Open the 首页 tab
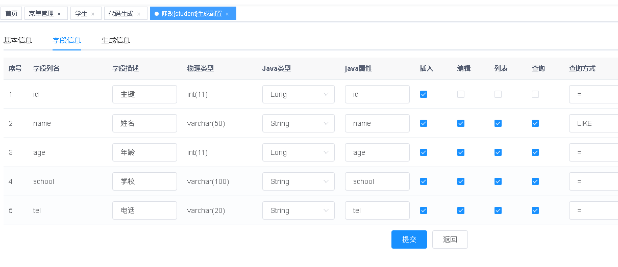The width and height of the screenshot is (618, 267). tap(11, 14)
